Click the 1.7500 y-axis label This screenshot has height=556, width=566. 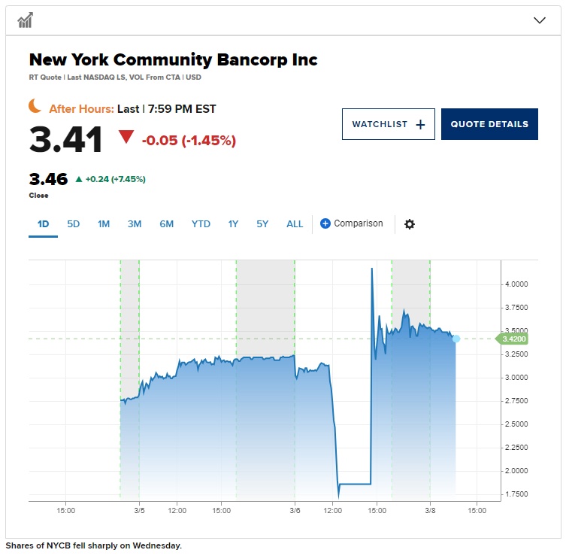pos(516,494)
